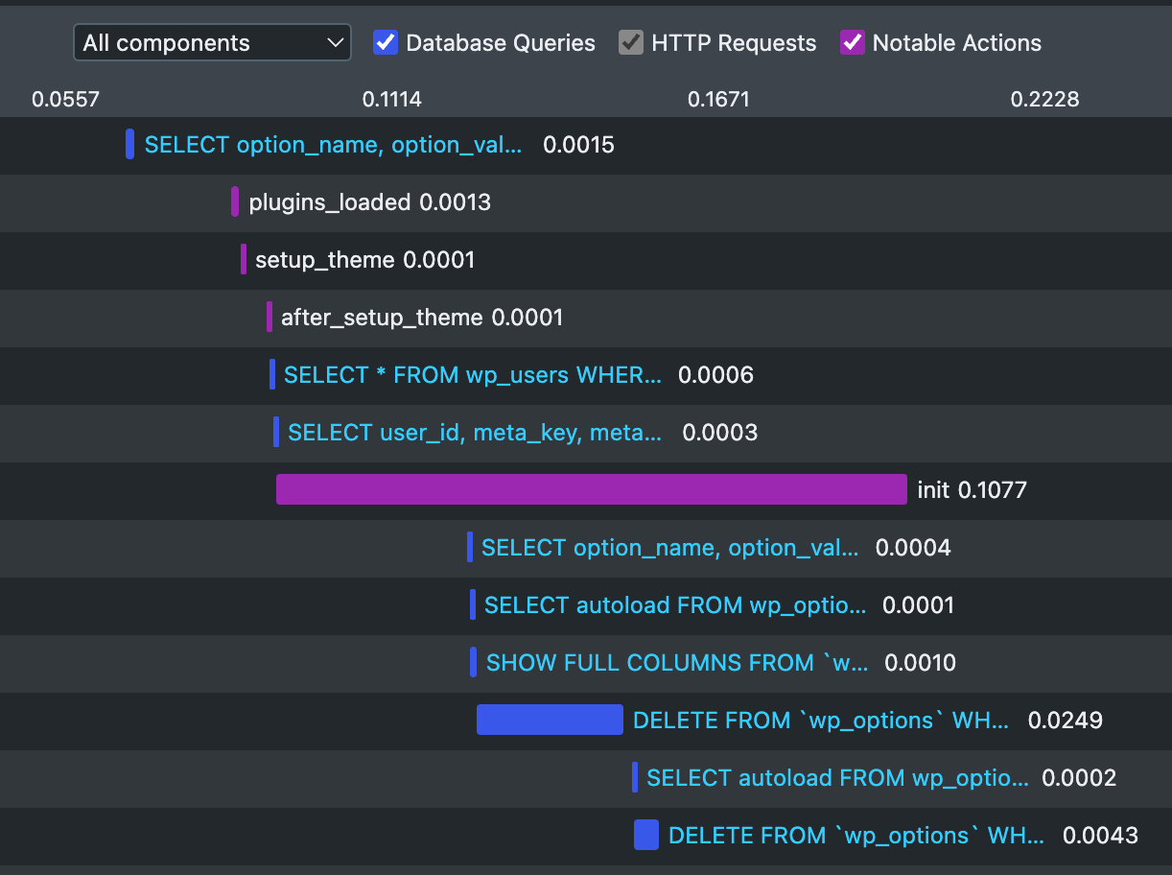The image size is (1172, 875).
Task: Select the long DELETE FROM wp_options bar
Action: 549,720
